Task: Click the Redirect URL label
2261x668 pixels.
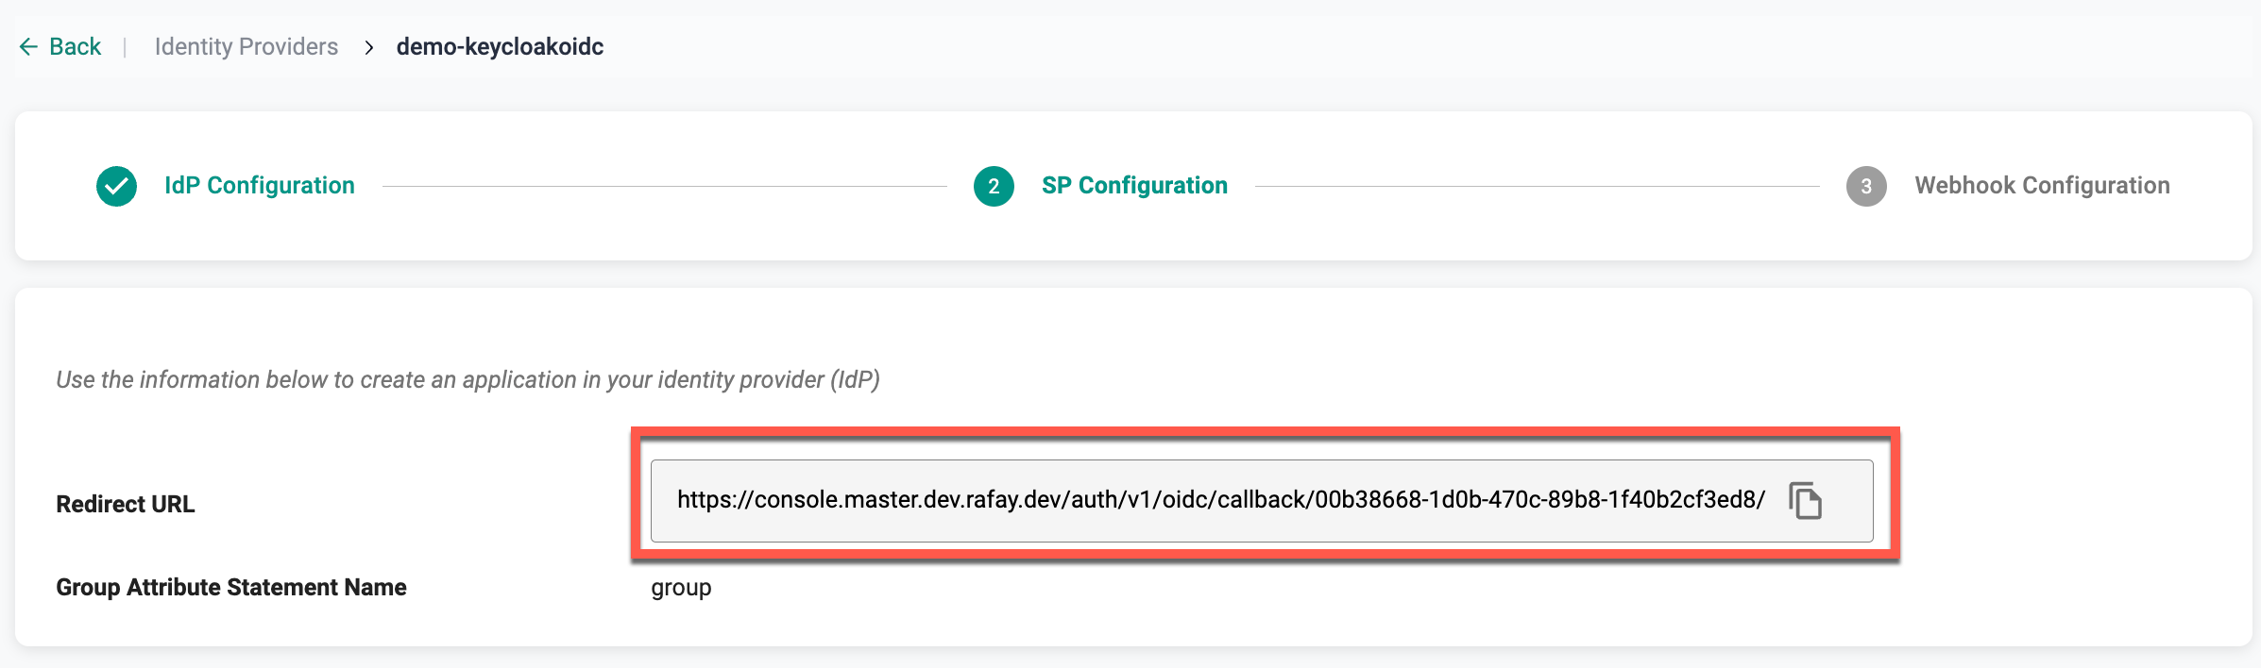Action: (126, 505)
